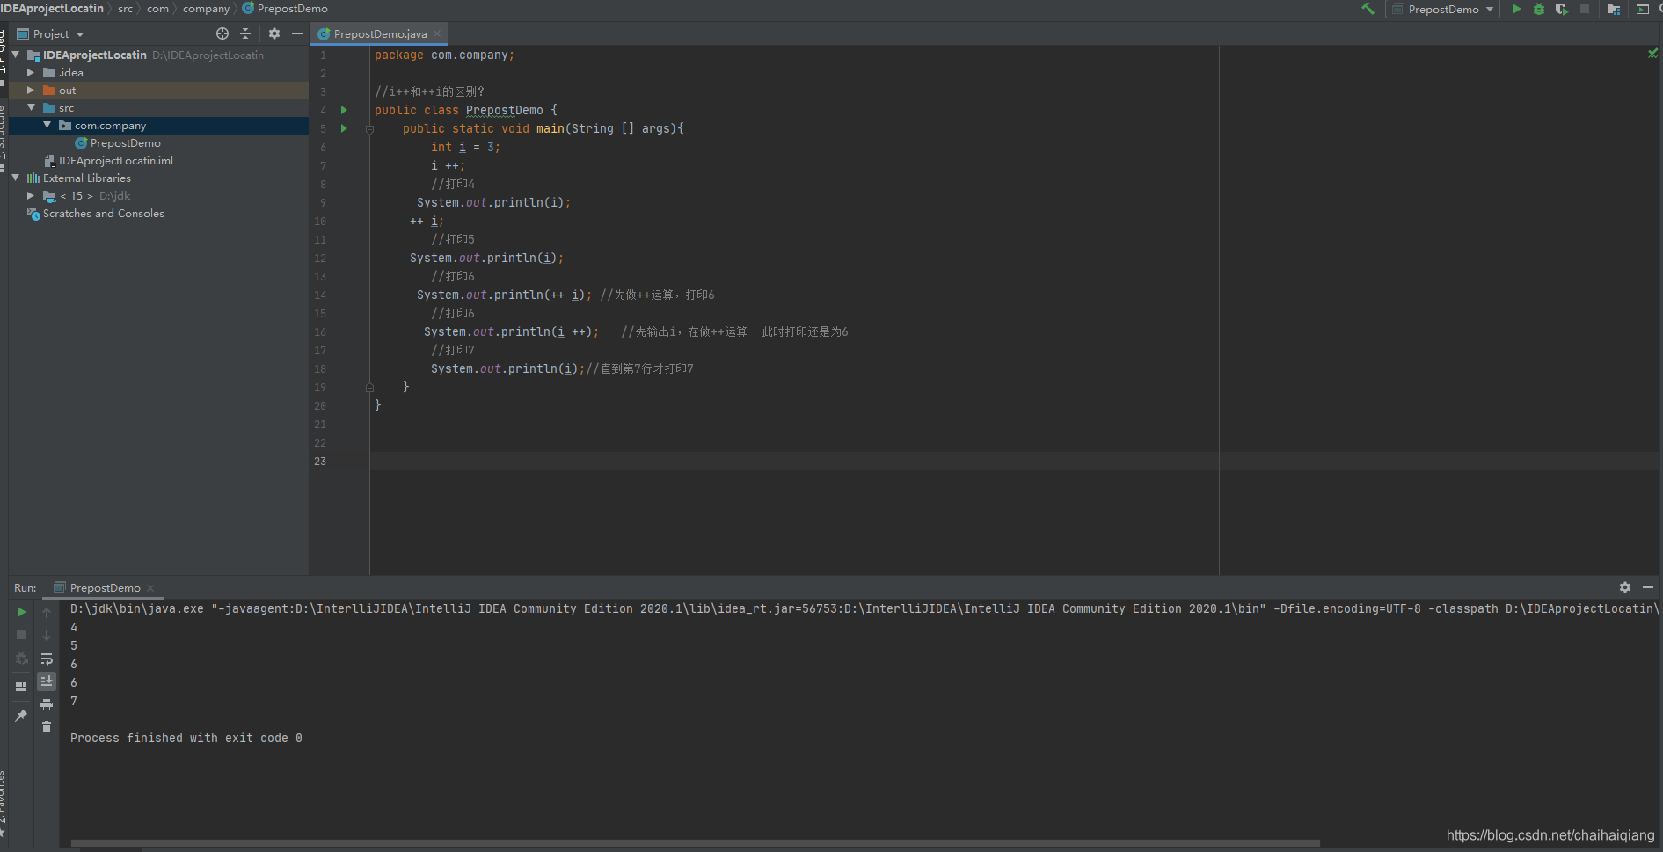Close the PrepostDemo Run tab
1663x852 pixels.
click(150, 587)
